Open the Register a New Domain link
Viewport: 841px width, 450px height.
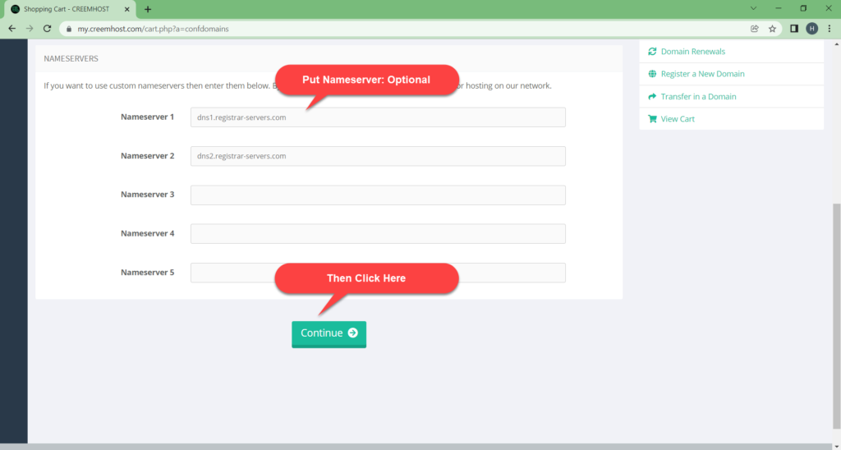coord(703,74)
